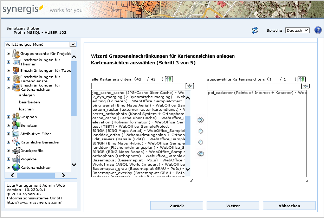The height and width of the screenshot is (218, 324).
Task: Click sort icon above all Kartenansichten list
Action: click(169, 79)
